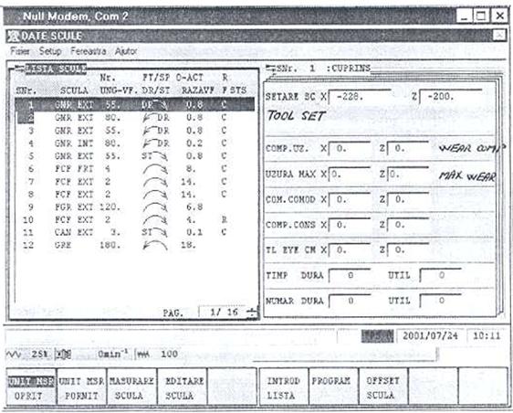Image resolution: width=513 pixels, height=413 pixels.
Task: Click the feed rate wave icon in status bar
Action: tap(15, 355)
